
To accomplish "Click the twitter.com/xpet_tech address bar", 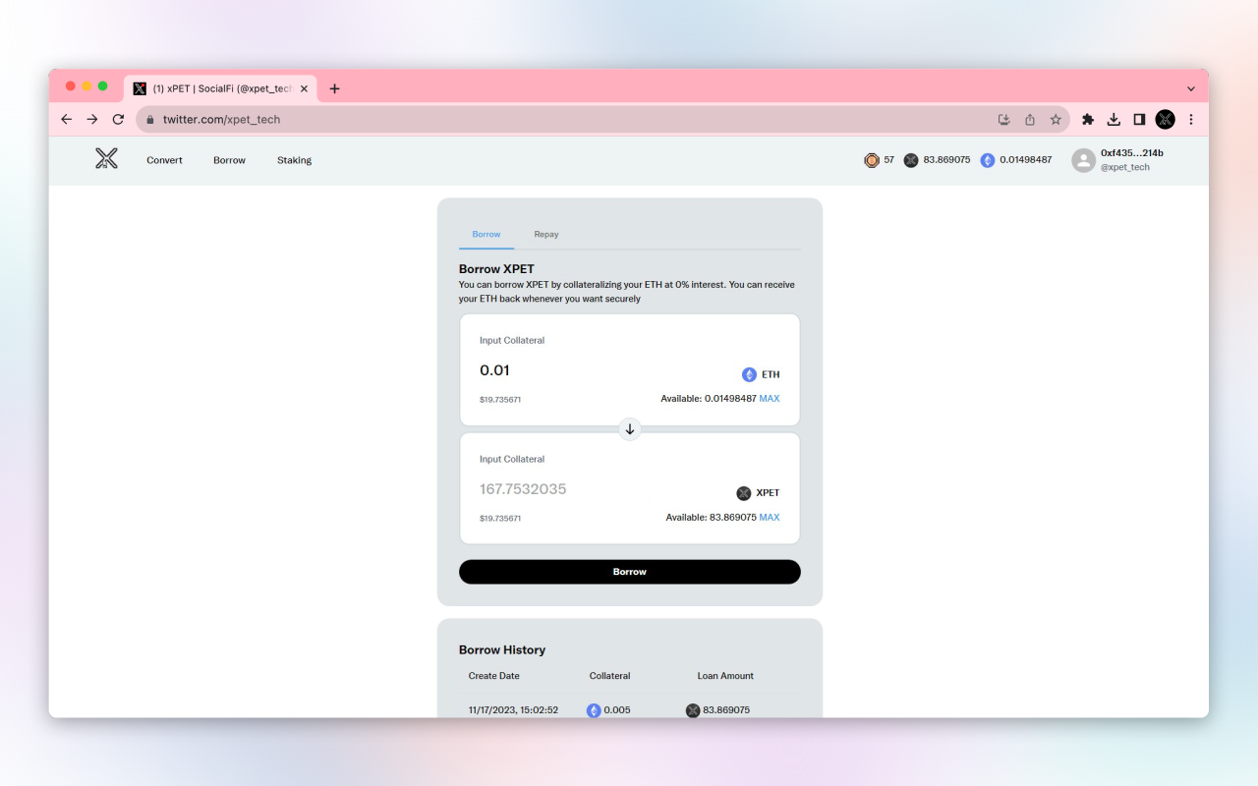I will (221, 119).
